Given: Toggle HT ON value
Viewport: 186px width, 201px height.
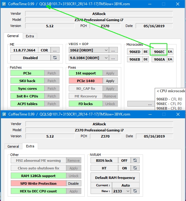Looking at the screenshot, I should pos(124,168).
